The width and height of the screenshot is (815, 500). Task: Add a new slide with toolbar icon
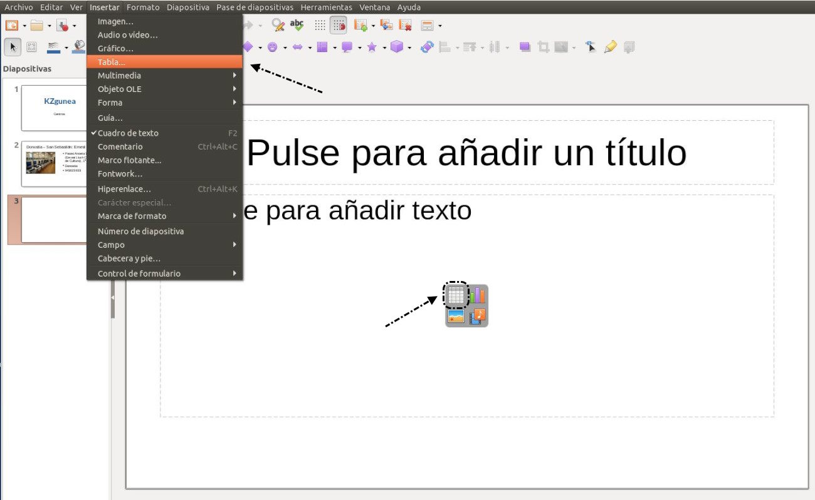point(360,25)
